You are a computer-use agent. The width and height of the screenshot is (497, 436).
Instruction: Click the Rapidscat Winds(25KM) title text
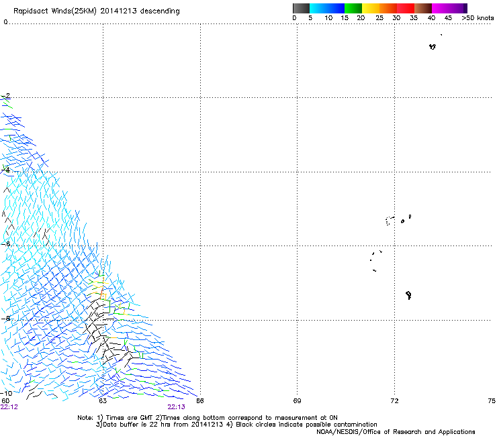[96, 11]
